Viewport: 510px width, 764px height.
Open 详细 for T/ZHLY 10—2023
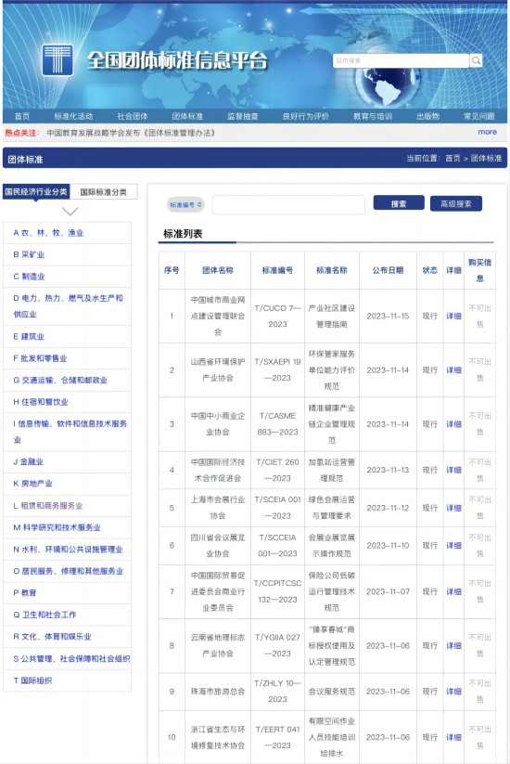coord(453,692)
